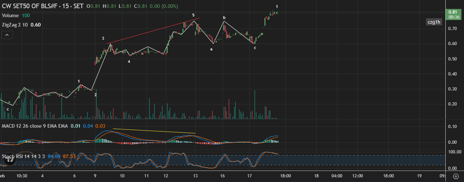The width and height of the screenshot is (464, 182).
Task: Click the price change 0.00 (0.00%)
Action: pyautogui.click(x=164, y=6)
